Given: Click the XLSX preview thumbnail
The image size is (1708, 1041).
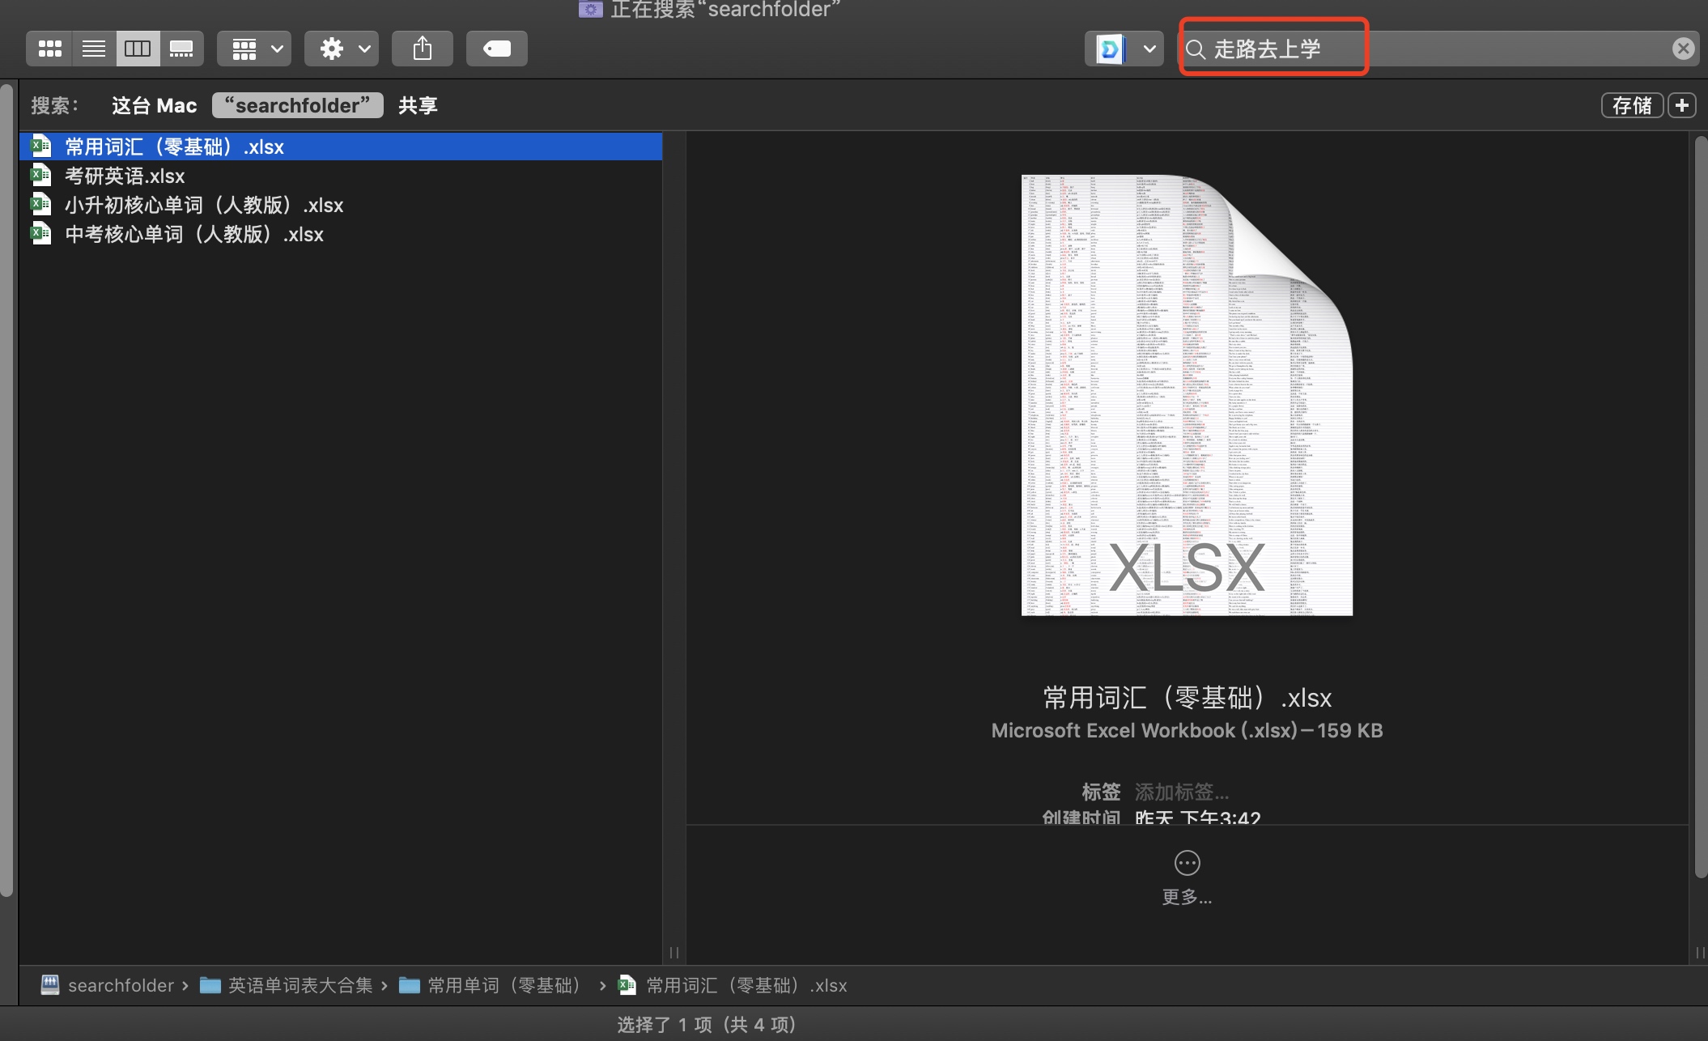Looking at the screenshot, I should 1187,395.
